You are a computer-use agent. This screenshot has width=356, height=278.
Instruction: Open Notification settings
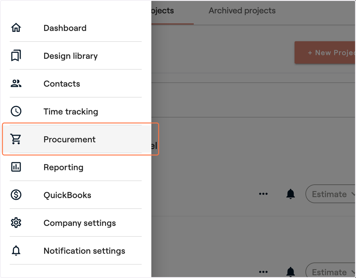point(76,251)
